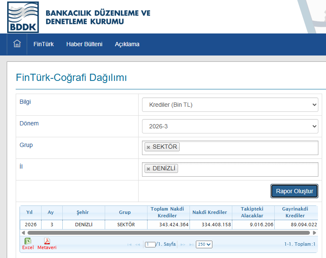Sort by the Grup column header
Image resolution: width=326 pixels, height=258 pixels.
[126, 212]
